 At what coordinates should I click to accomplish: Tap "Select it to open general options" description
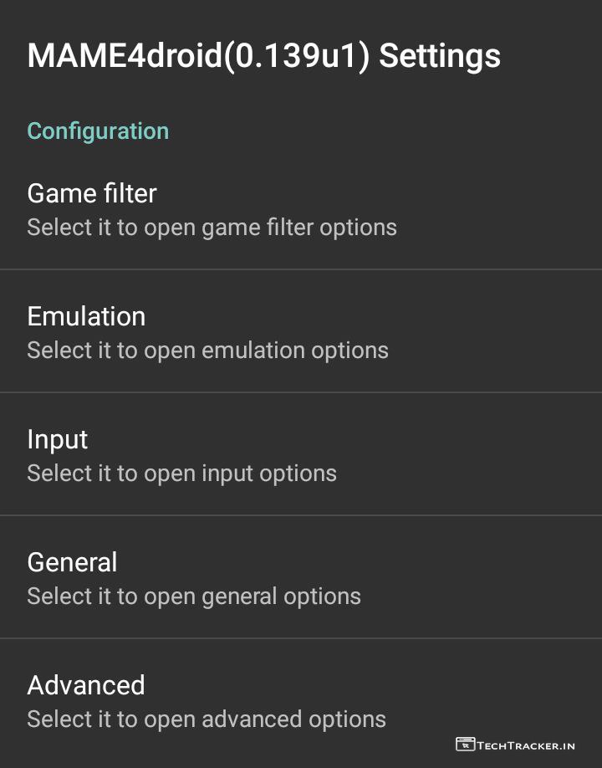[x=194, y=596]
